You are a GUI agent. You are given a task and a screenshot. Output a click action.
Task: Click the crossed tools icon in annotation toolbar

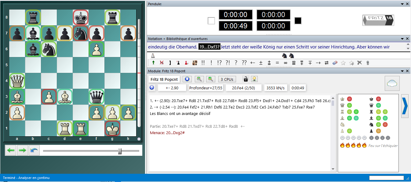[x=359, y=63]
